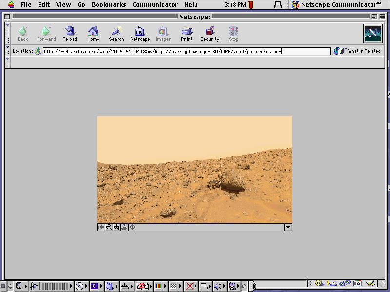Show hotspots in the VR movie controller
The width and height of the screenshot is (390, 292).
point(124,227)
